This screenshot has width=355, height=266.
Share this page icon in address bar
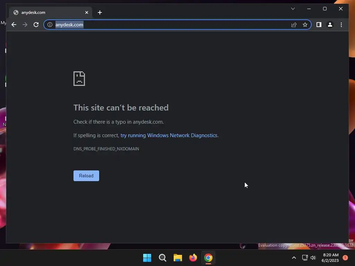point(294,25)
